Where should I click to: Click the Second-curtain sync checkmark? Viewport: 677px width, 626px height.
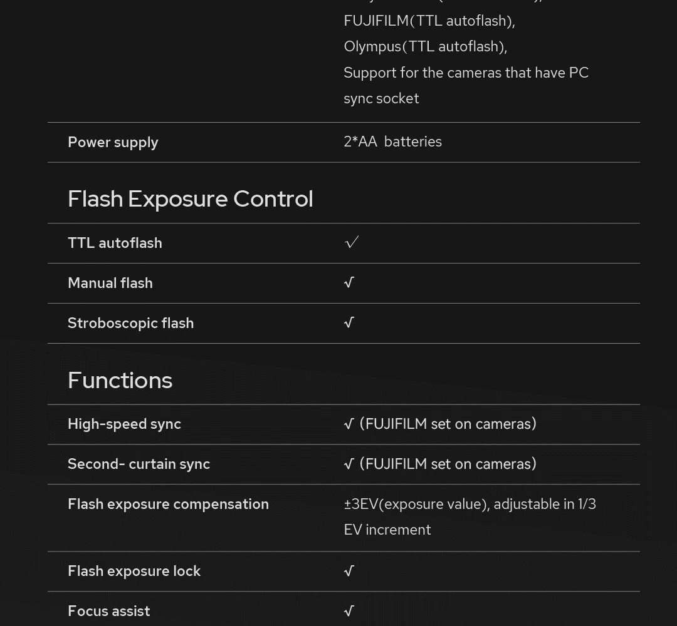click(x=349, y=464)
